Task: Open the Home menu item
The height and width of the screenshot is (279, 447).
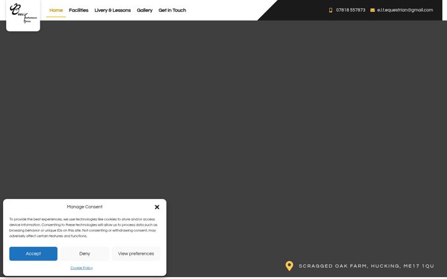Action: 56,11
